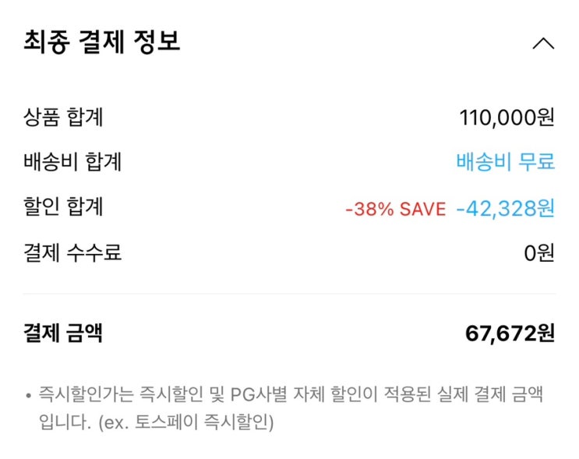The height and width of the screenshot is (459, 579).
Task: Click the divider line above 결제 금액
Action: click(289, 294)
